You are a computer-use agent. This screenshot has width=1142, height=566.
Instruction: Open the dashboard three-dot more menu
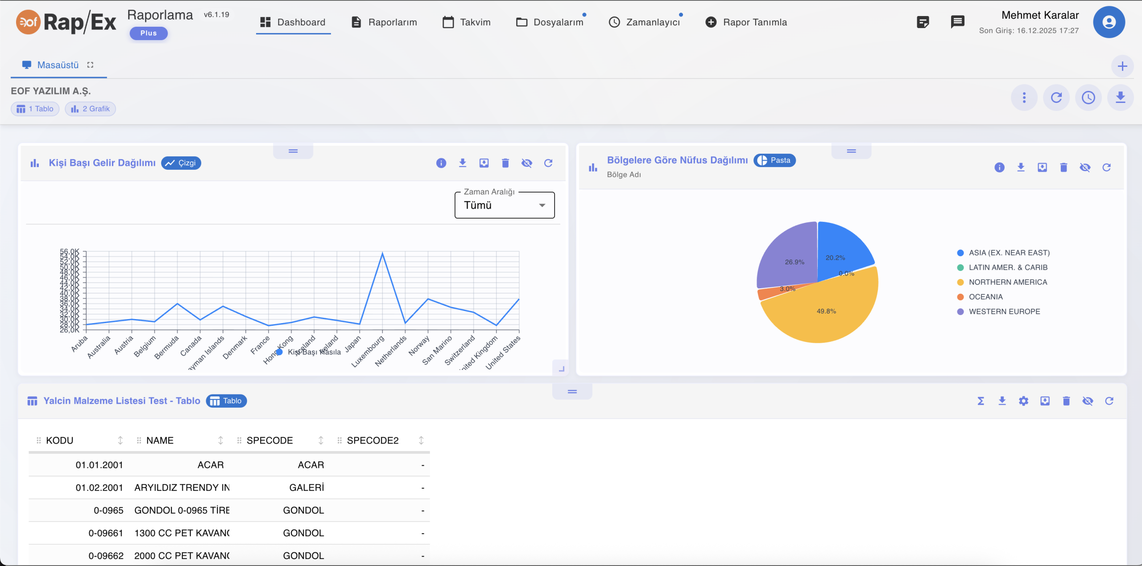pos(1024,98)
